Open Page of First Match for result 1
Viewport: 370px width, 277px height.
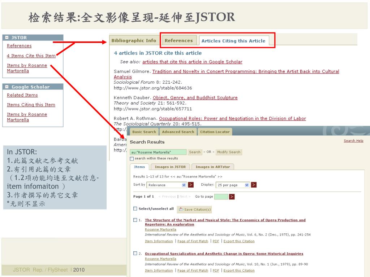(x=193, y=241)
